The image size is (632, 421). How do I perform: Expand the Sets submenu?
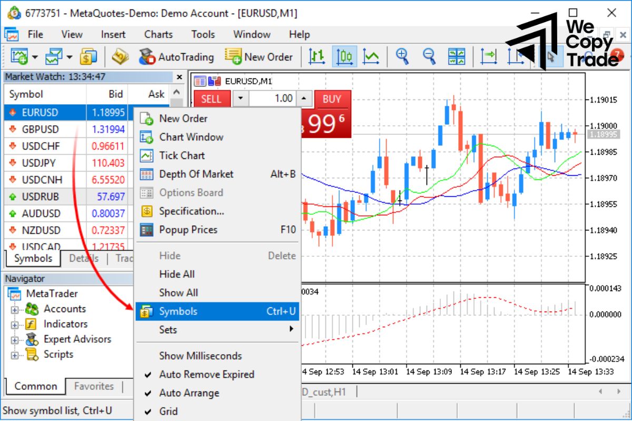pyautogui.click(x=217, y=330)
